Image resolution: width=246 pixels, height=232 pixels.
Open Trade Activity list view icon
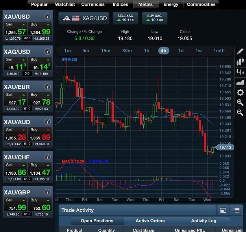(x=237, y=210)
